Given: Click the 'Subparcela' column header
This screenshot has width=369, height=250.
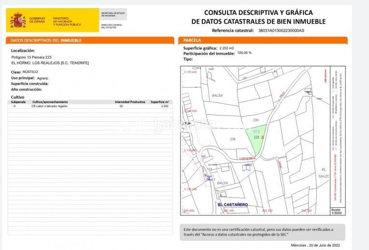Looking at the screenshot, I should coord(18,102).
